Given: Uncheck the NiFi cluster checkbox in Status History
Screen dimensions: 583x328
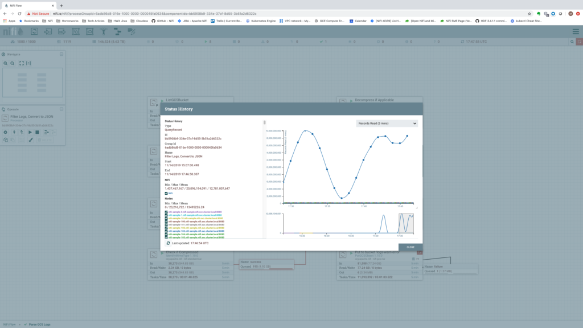Looking at the screenshot, I should point(165,193).
